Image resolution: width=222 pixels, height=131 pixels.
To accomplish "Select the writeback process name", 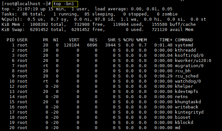I will [187, 107].
